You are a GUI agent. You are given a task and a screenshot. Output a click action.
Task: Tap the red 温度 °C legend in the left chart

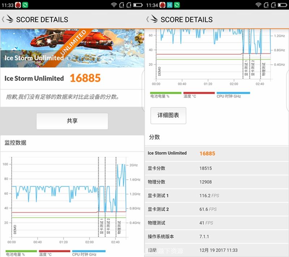[55, 253]
